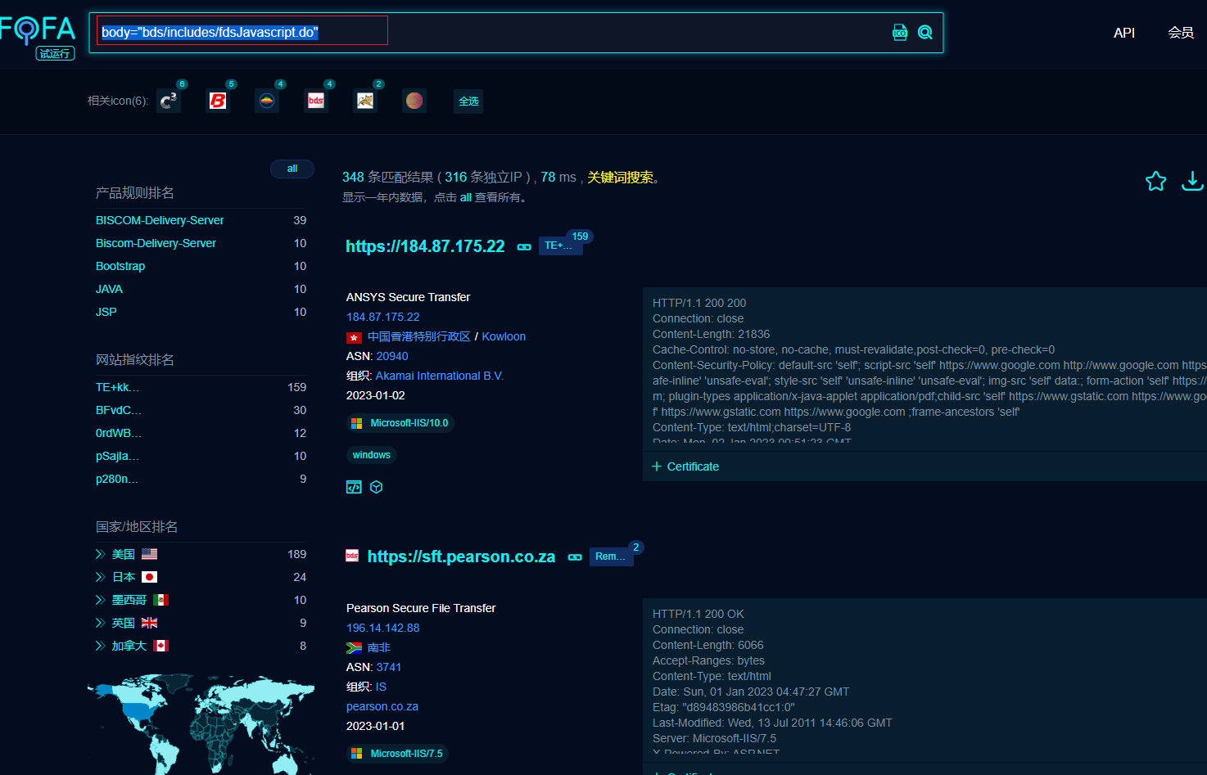The width and height of the screenshot is (1207, 775).
Task: Click the 关键词搜索 link
Action: (620, 177)
